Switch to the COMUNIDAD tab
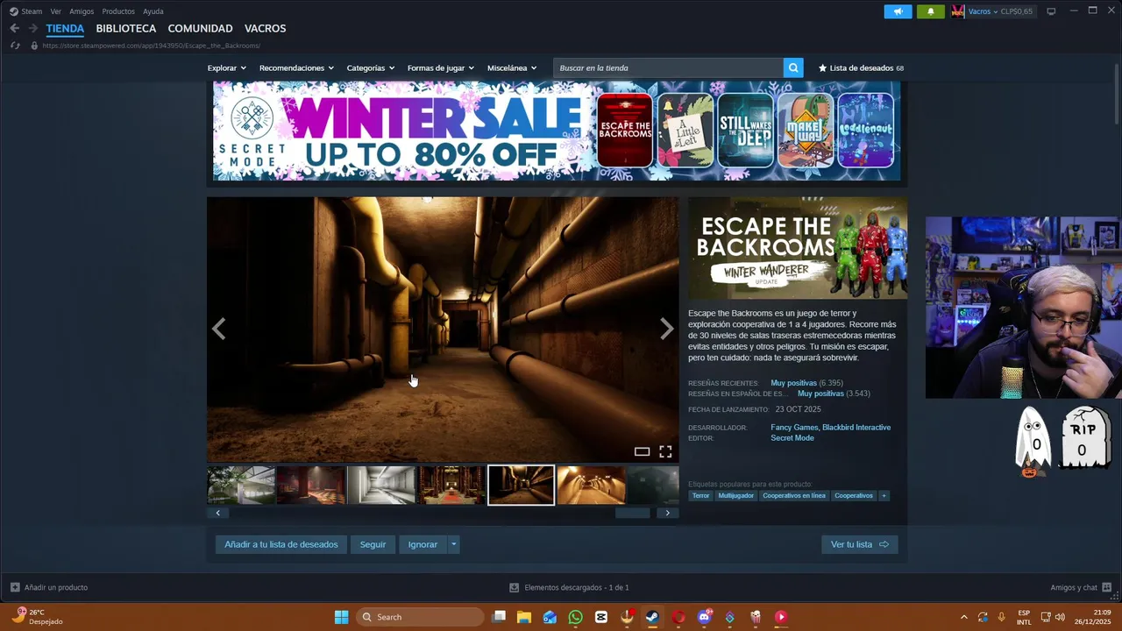 coord(201,28)
